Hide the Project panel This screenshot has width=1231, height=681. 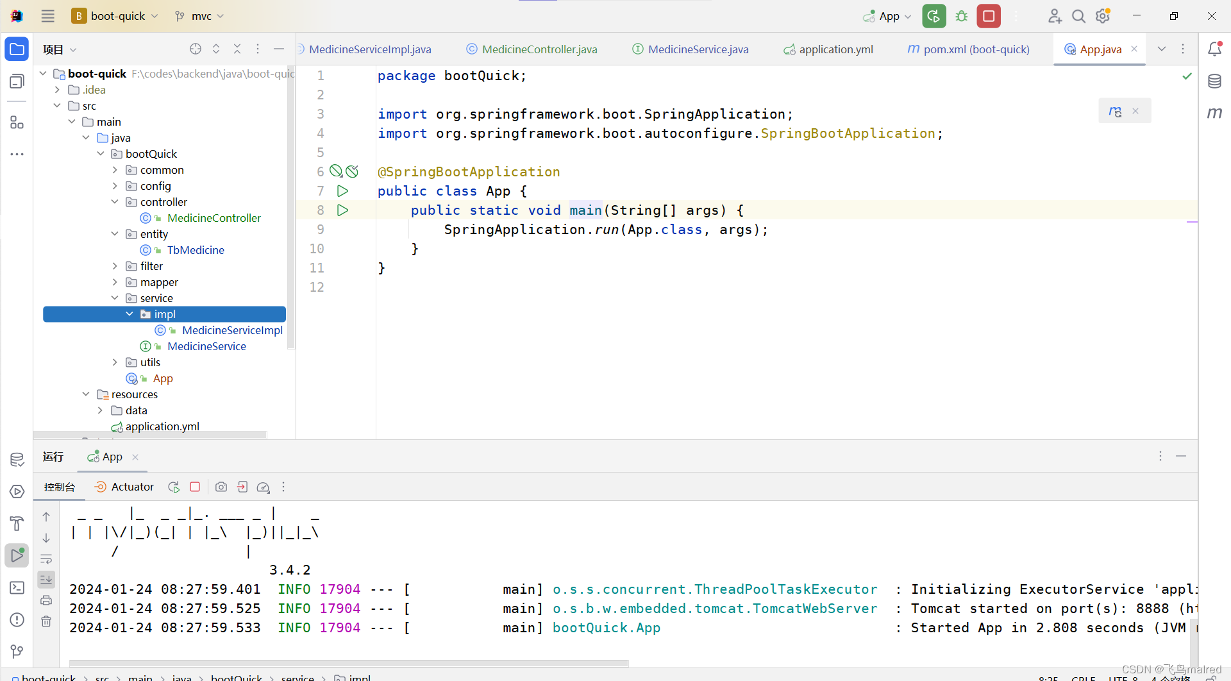tap(279, 49)
